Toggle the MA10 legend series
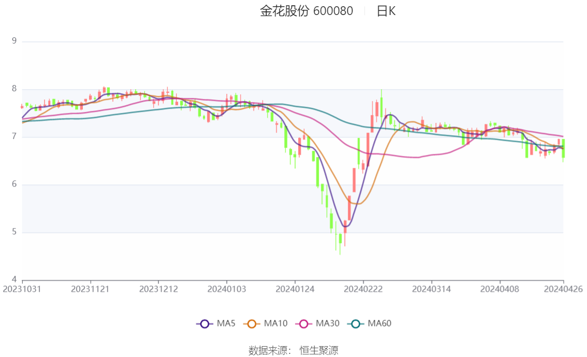587x357 pixels. pos(266,324)
